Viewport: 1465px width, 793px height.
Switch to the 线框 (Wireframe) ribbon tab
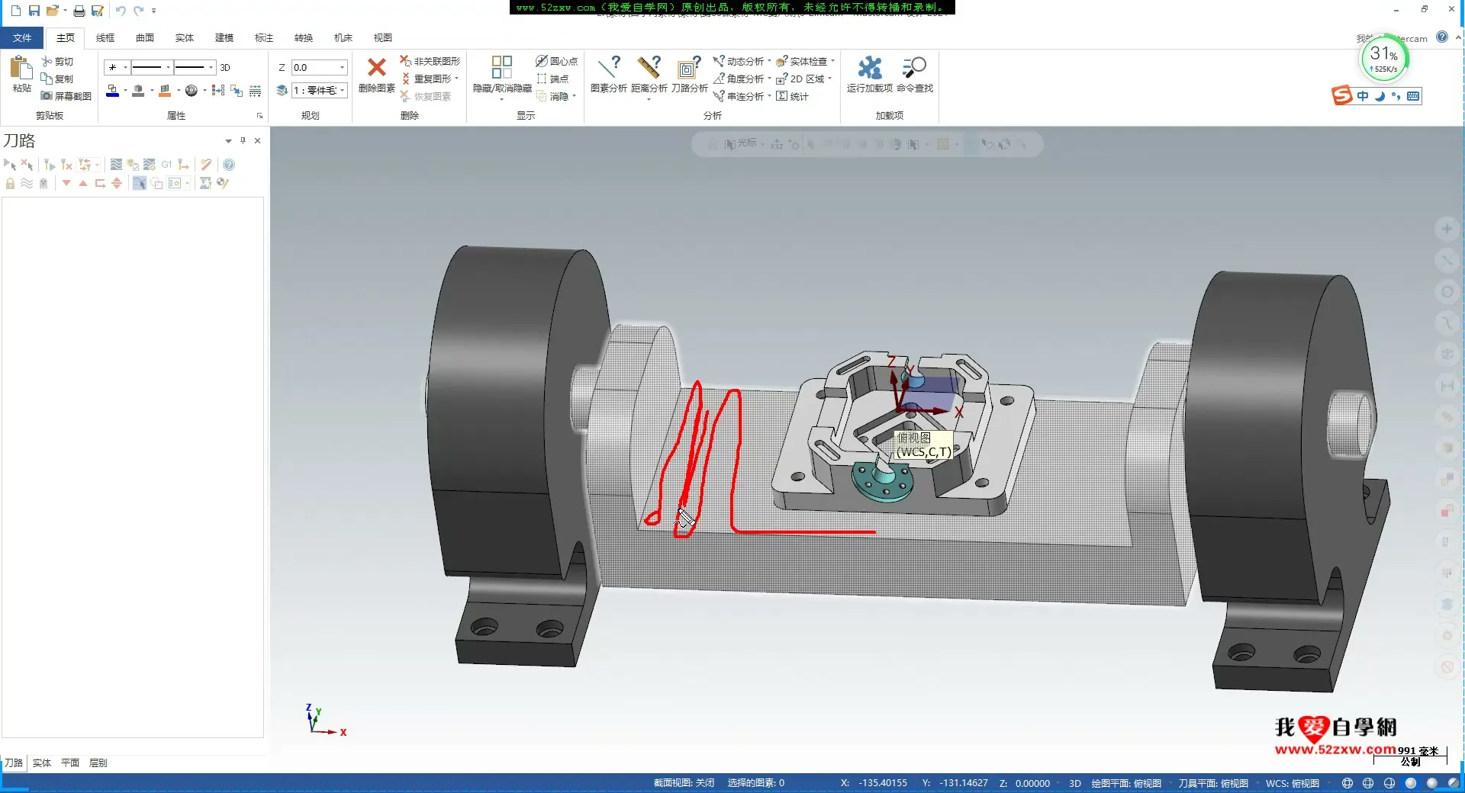[x=105, y=38]
